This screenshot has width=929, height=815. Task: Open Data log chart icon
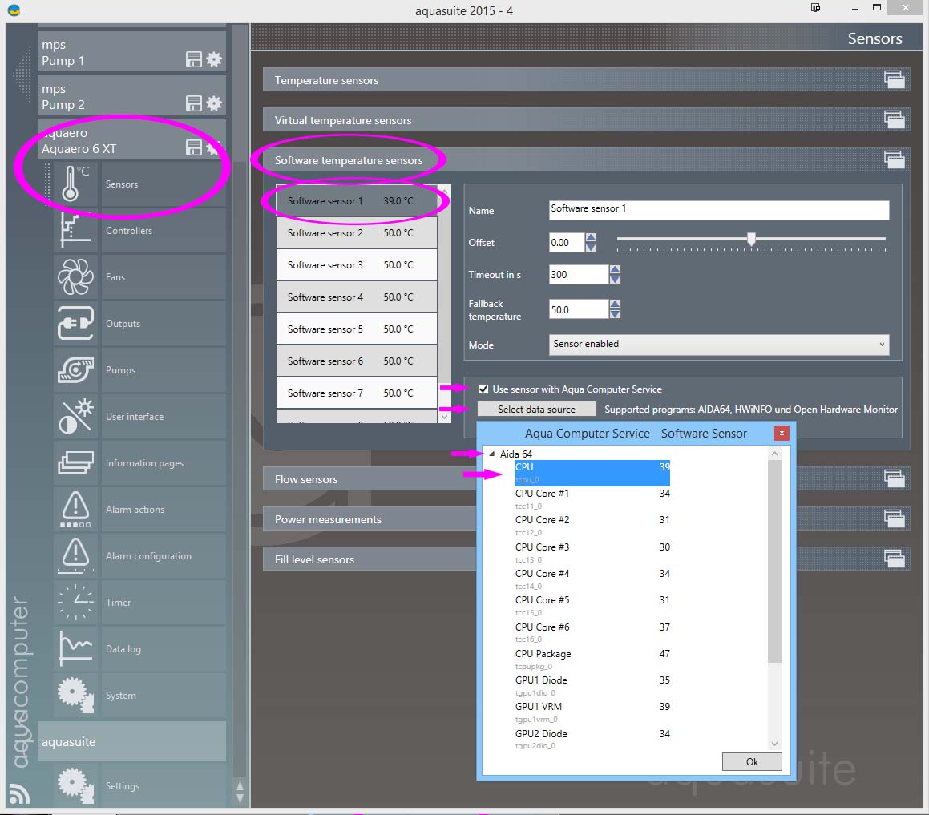76,649
